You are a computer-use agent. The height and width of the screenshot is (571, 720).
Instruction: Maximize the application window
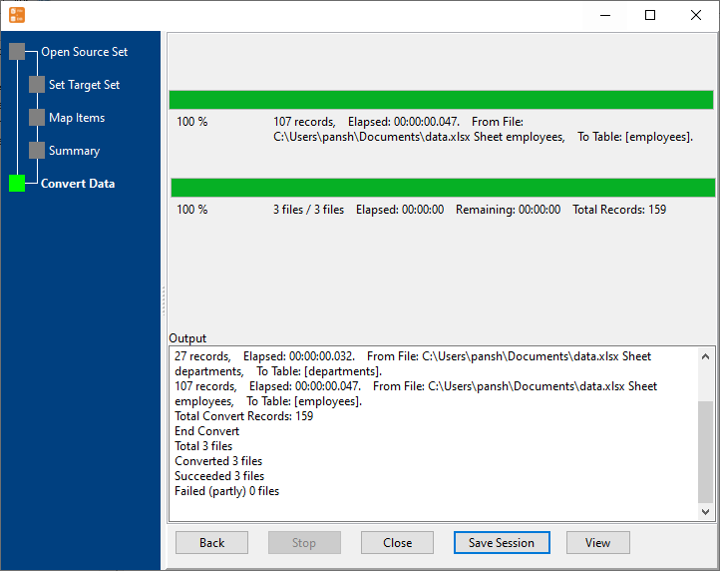click(x=650, y=15)
